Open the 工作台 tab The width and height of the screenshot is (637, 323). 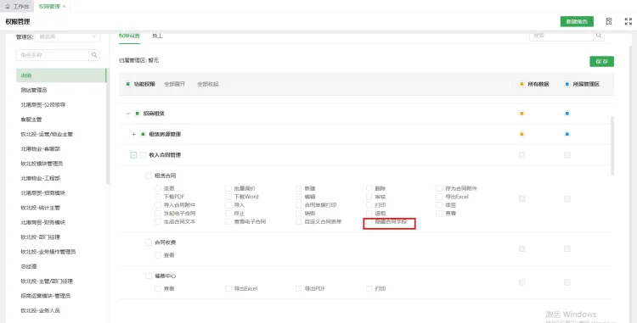coord(17,7)
